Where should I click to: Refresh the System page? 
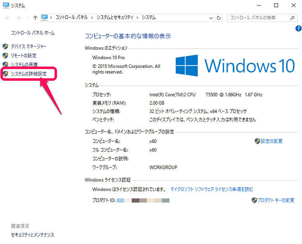(219, 18)
